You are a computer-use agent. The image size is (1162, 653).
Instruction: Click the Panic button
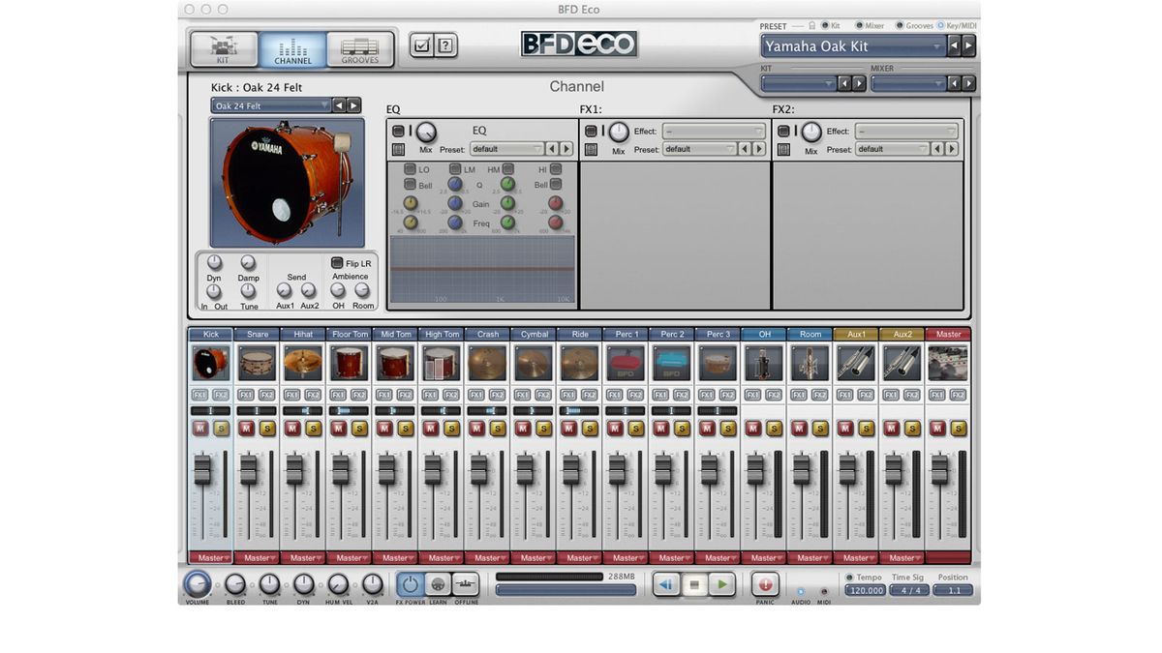[x=765, y=584]
